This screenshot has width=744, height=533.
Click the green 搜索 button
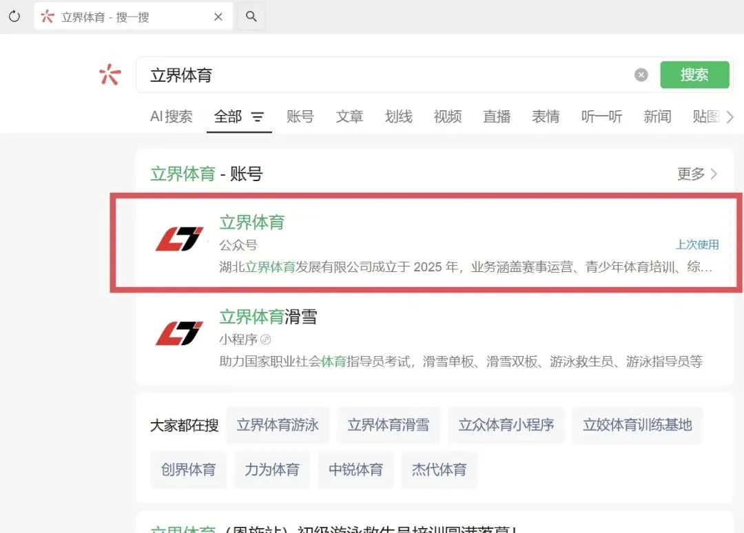point(694,75)
